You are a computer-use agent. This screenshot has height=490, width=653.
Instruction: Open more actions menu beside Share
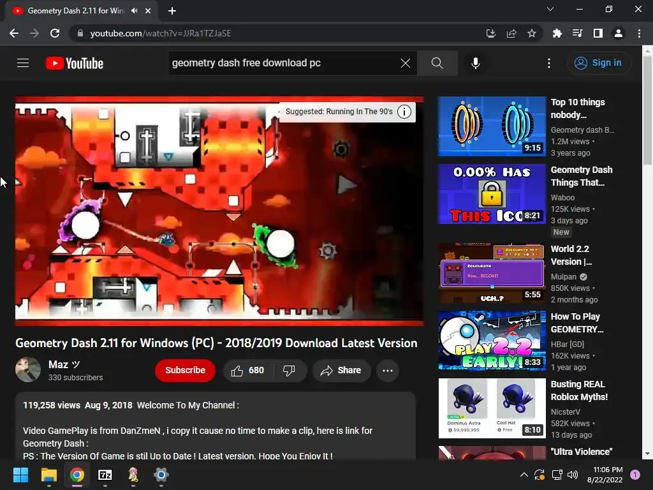click(x=388, y=371)
